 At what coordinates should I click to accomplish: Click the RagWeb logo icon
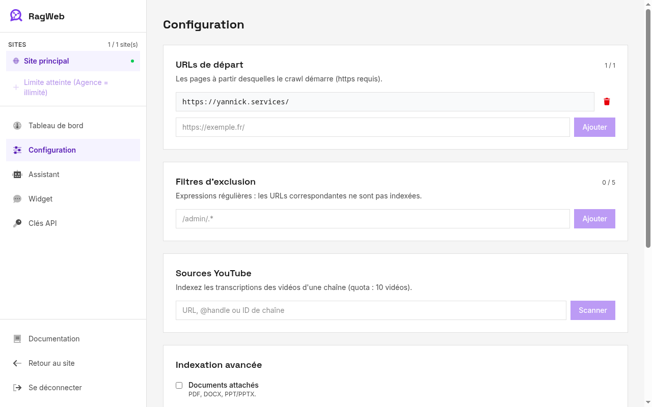[x=16, y=16]
